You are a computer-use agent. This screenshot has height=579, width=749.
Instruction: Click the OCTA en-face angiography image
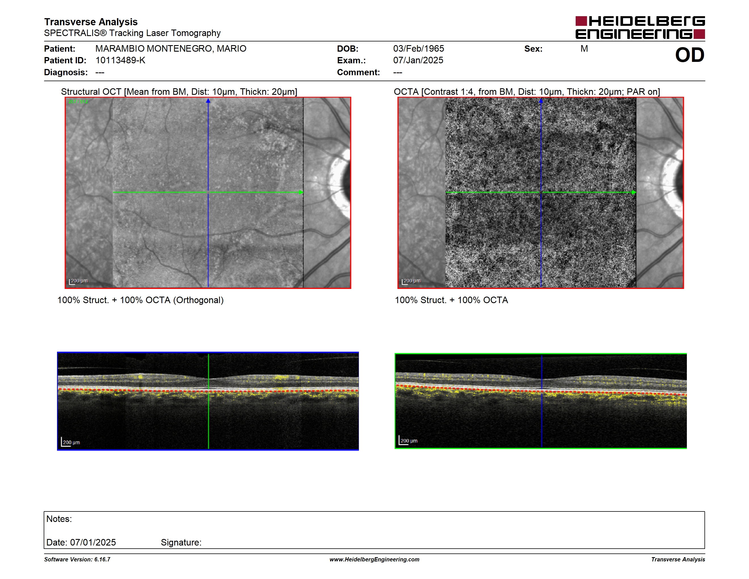pyautogui.click(x=540, y=193)
